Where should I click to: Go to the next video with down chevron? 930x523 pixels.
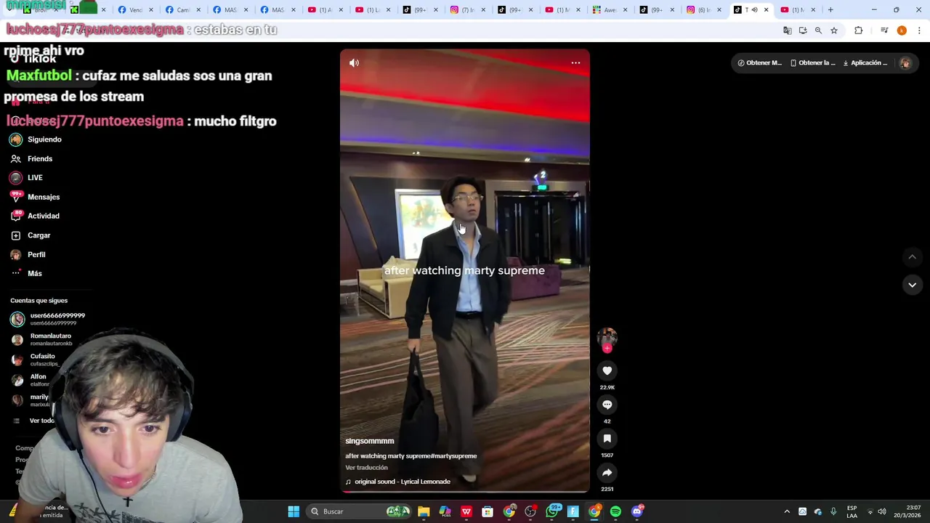[912, 285]
